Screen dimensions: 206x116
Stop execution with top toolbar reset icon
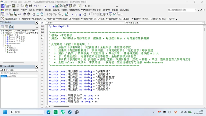[53, 6]
